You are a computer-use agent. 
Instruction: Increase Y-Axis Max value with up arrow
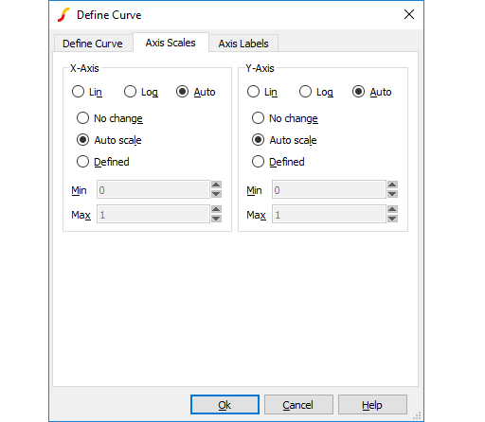[x=392, y=209]
